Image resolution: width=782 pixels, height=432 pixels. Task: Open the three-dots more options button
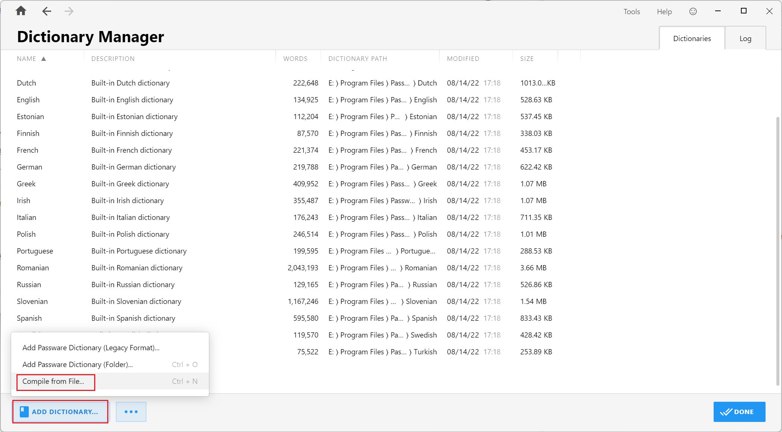[131, 411]
